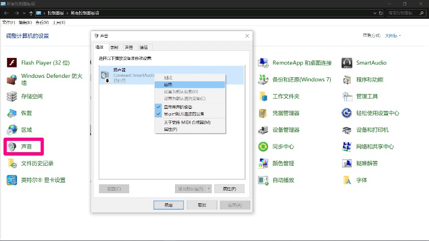The image size is (429, 241).
Task: Toggle the 显示已断开连接的设备 checked option
Action: point(184,114)
